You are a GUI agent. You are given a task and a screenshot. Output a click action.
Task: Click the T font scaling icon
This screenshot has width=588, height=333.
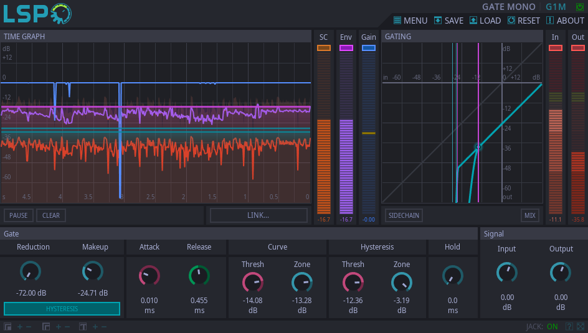pos(83,327)
